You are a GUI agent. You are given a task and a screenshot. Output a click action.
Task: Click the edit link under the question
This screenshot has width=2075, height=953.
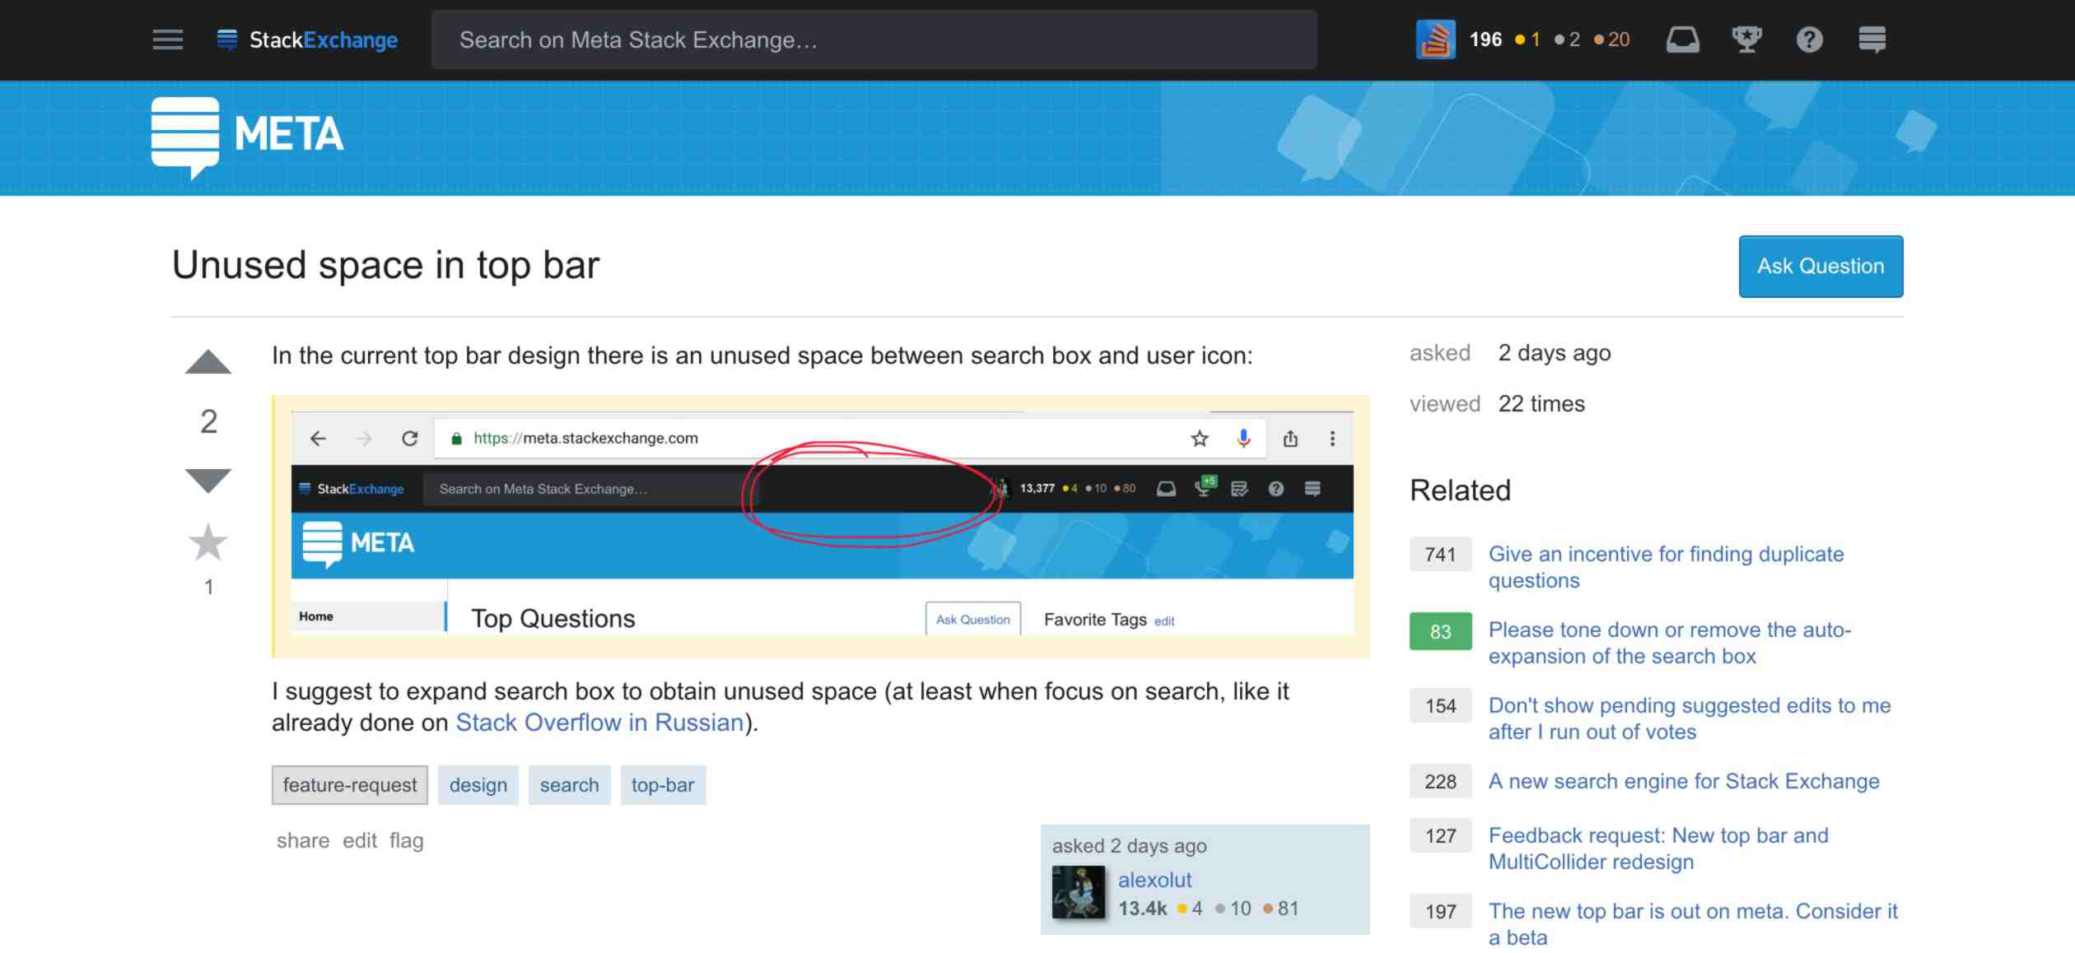point(360,840)
